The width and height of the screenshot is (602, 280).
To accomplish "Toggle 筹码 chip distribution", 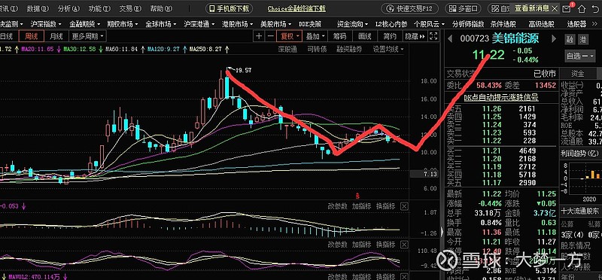I will click(x=339, y=36).
